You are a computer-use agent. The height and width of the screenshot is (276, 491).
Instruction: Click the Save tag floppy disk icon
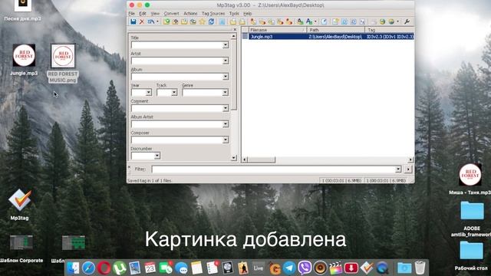point(133,21)
